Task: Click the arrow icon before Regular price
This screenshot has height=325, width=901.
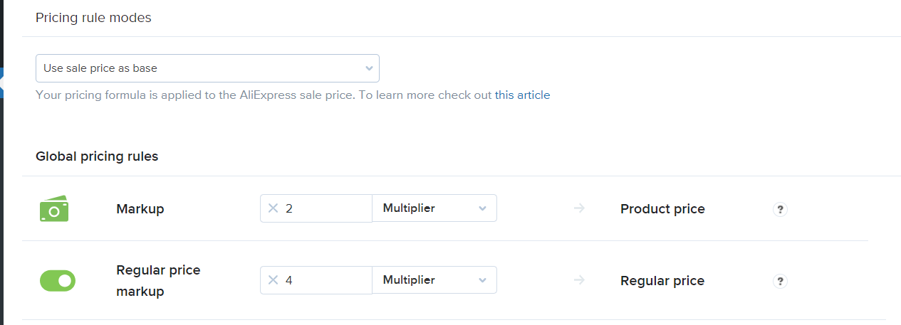Action: [579, 280]
